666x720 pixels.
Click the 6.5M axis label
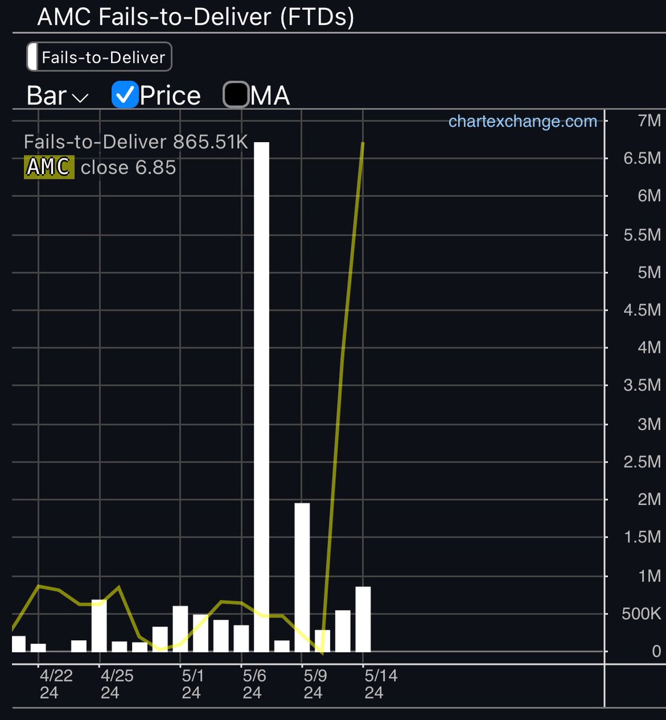(x=642, y=158)
